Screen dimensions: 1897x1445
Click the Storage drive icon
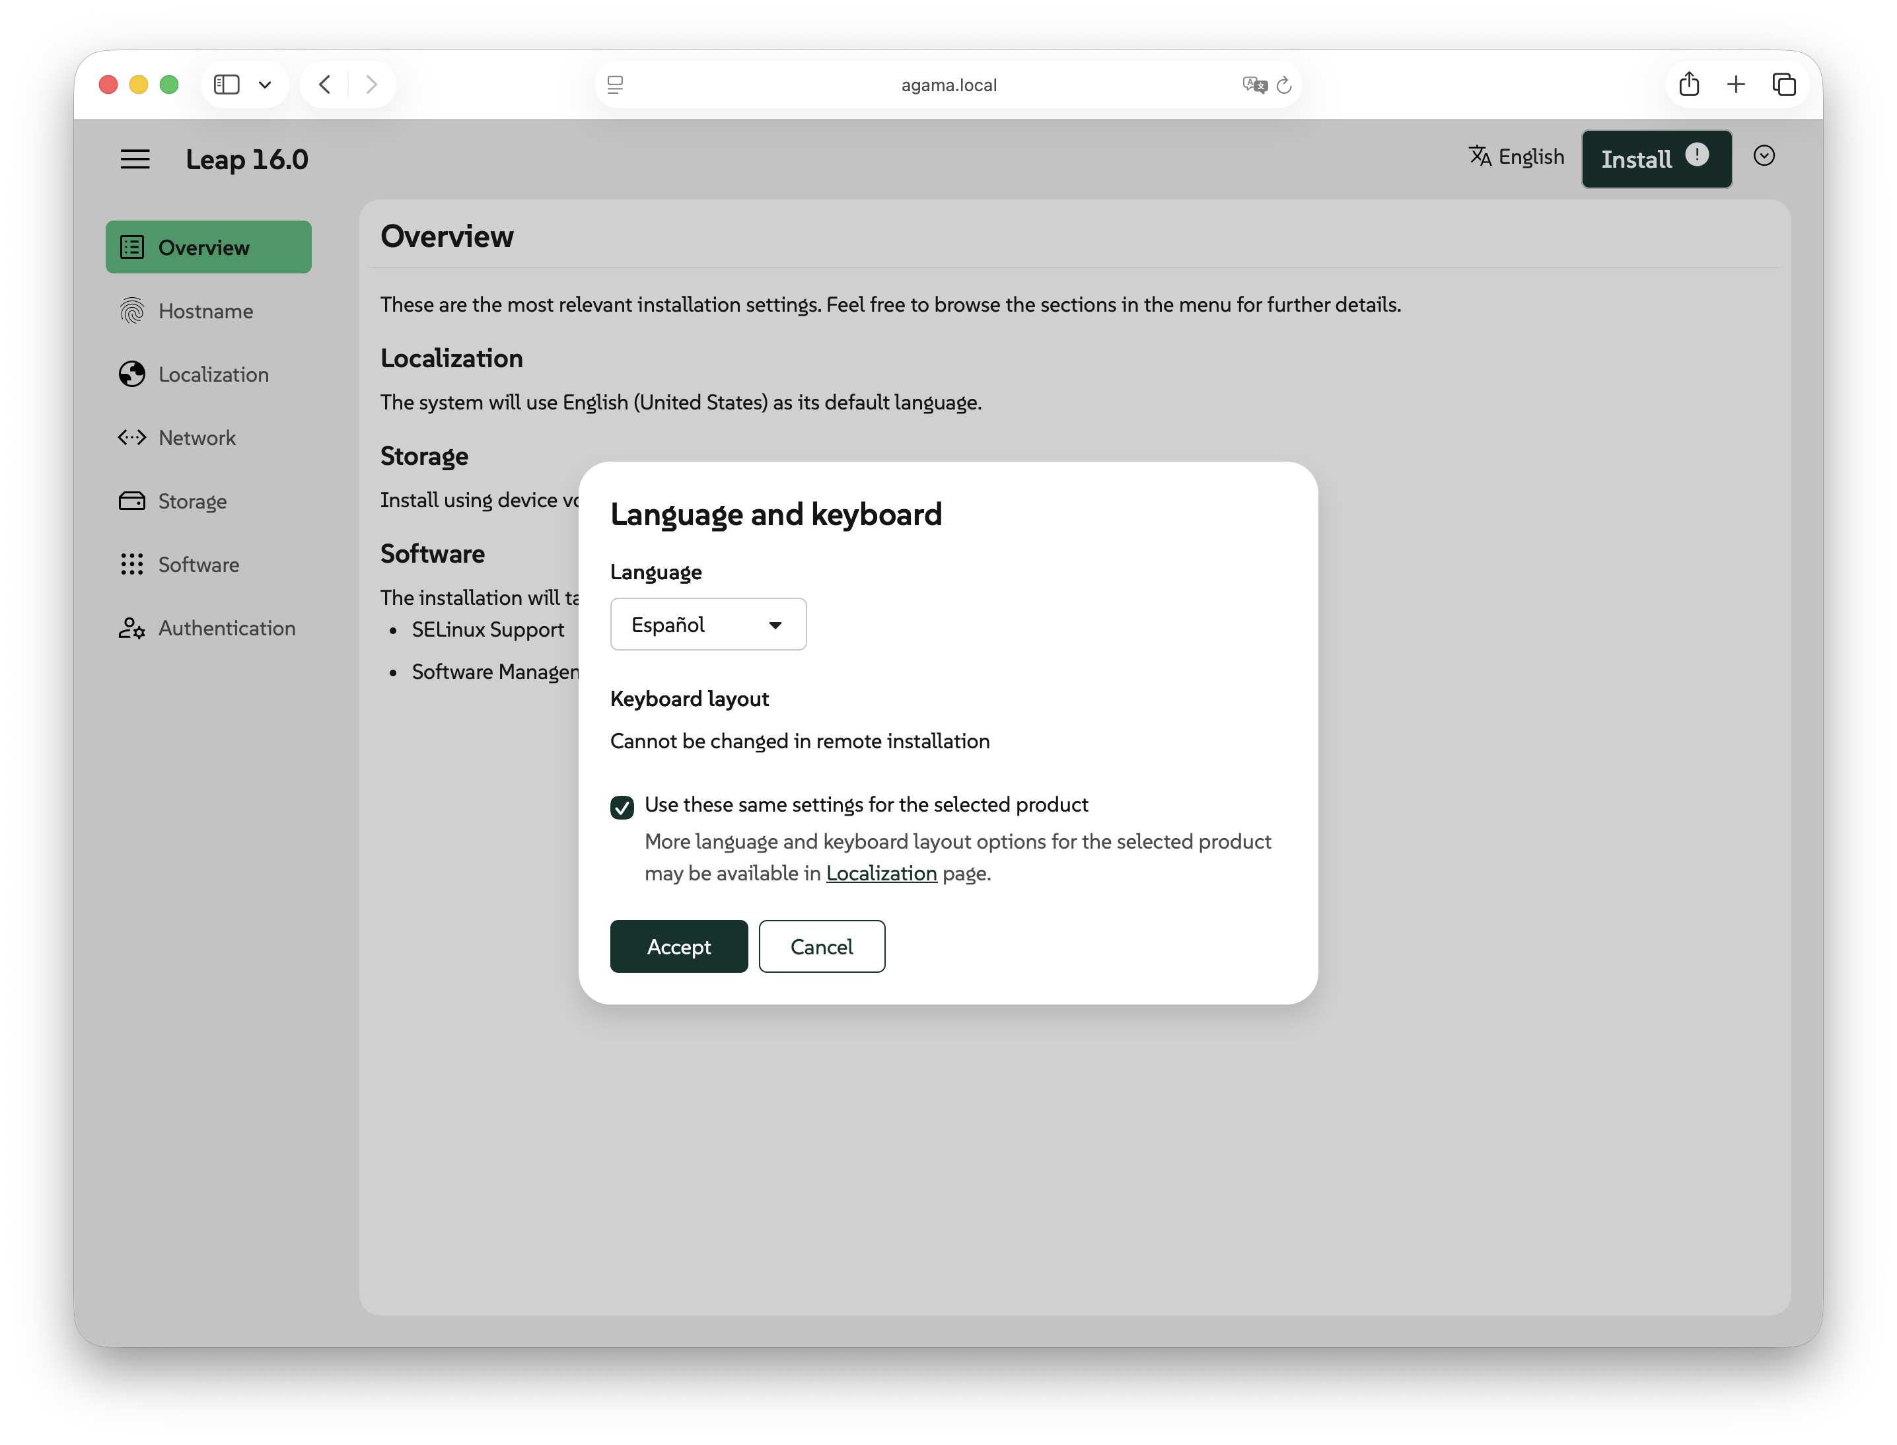[x=131, y=501]
